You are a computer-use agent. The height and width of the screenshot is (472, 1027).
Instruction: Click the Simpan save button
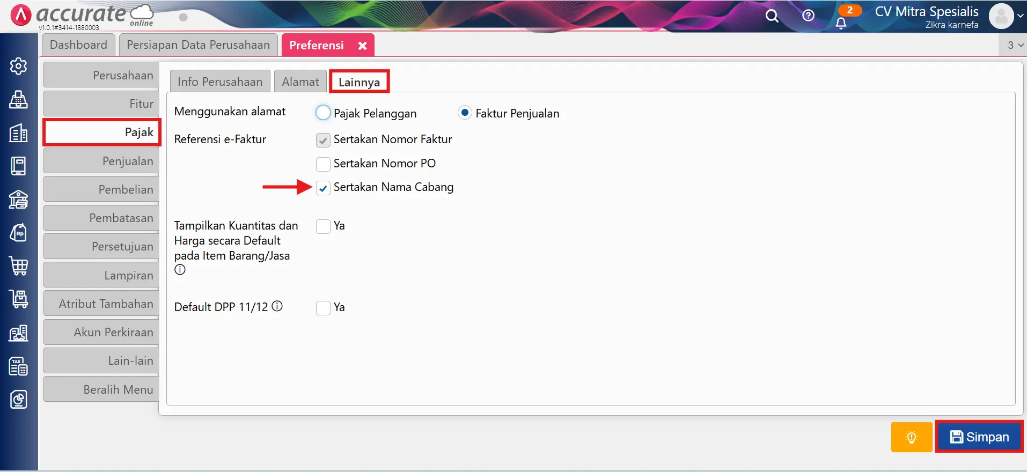click(x=979, y=437)
